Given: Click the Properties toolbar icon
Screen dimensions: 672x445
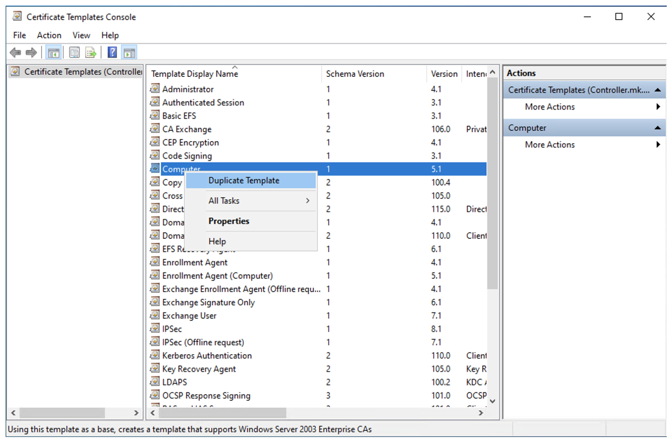Looking at the screenshot, I should [74, 53].
